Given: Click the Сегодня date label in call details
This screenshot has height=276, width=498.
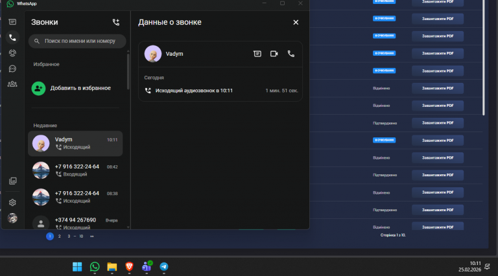Looking at the screenshot, I should pyautogui.click(x=154, y=78).
